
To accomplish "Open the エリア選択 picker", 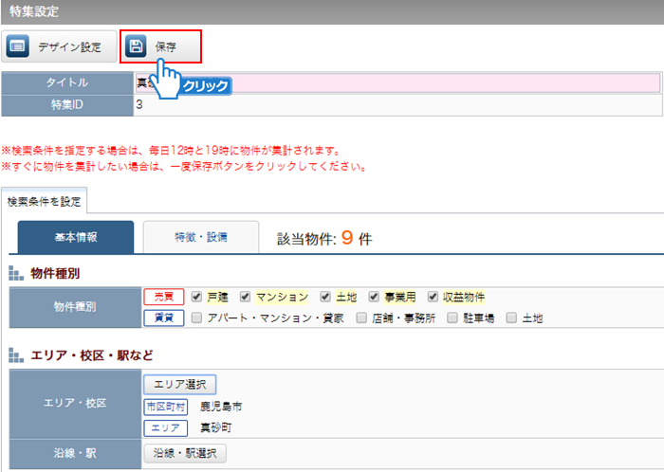I will 179,384.
